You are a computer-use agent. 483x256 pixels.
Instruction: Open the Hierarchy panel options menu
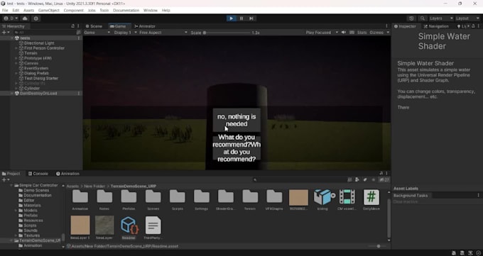(x=78, y=26)
